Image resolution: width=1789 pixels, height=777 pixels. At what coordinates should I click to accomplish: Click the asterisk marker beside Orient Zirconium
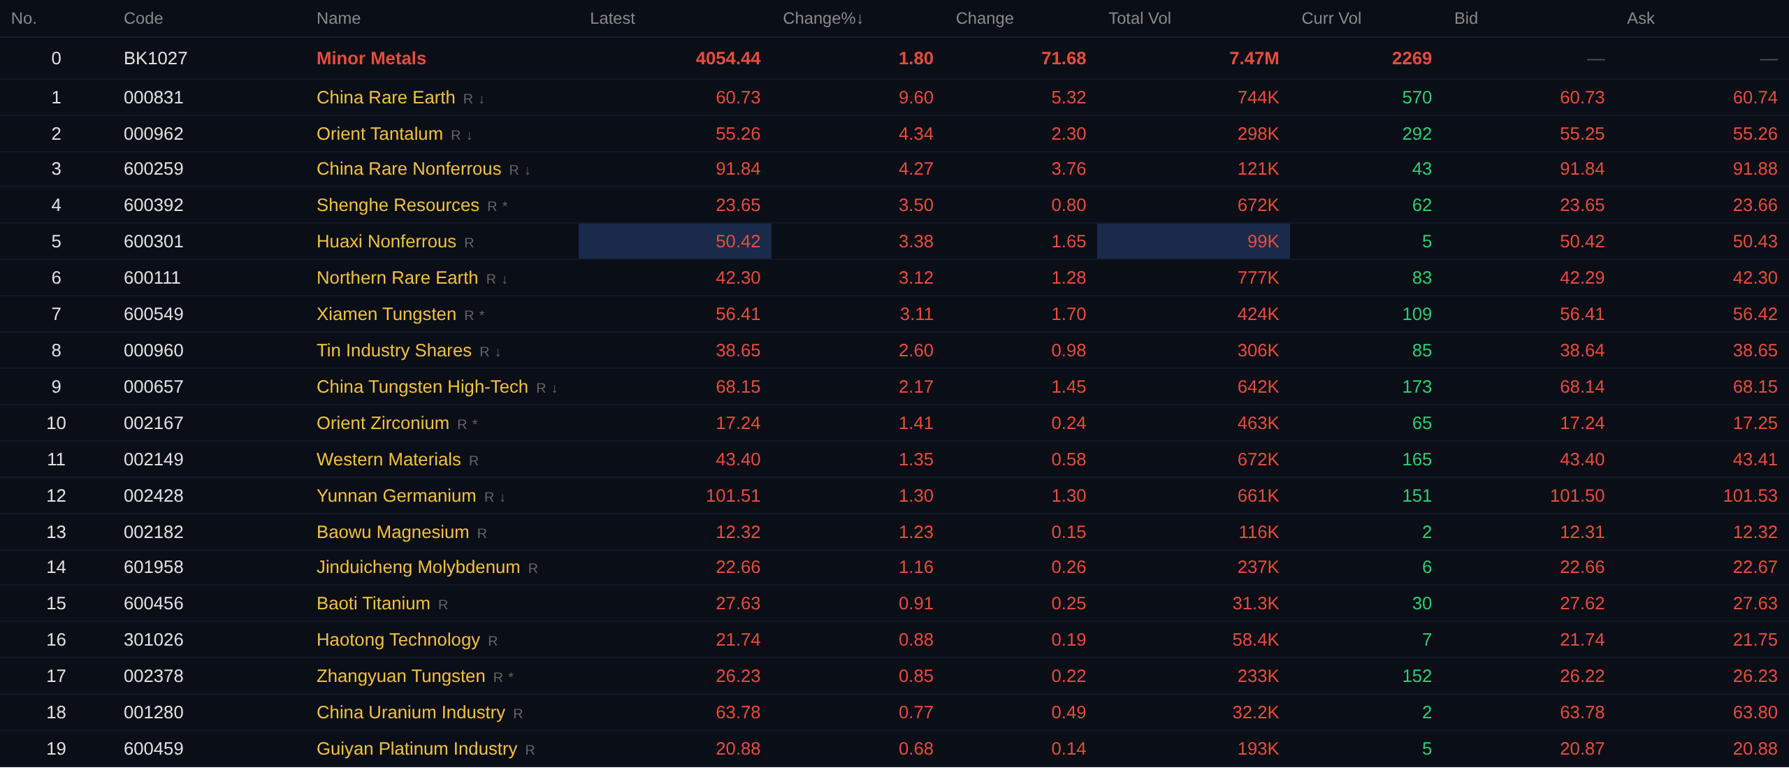click(x=475, y=424)
